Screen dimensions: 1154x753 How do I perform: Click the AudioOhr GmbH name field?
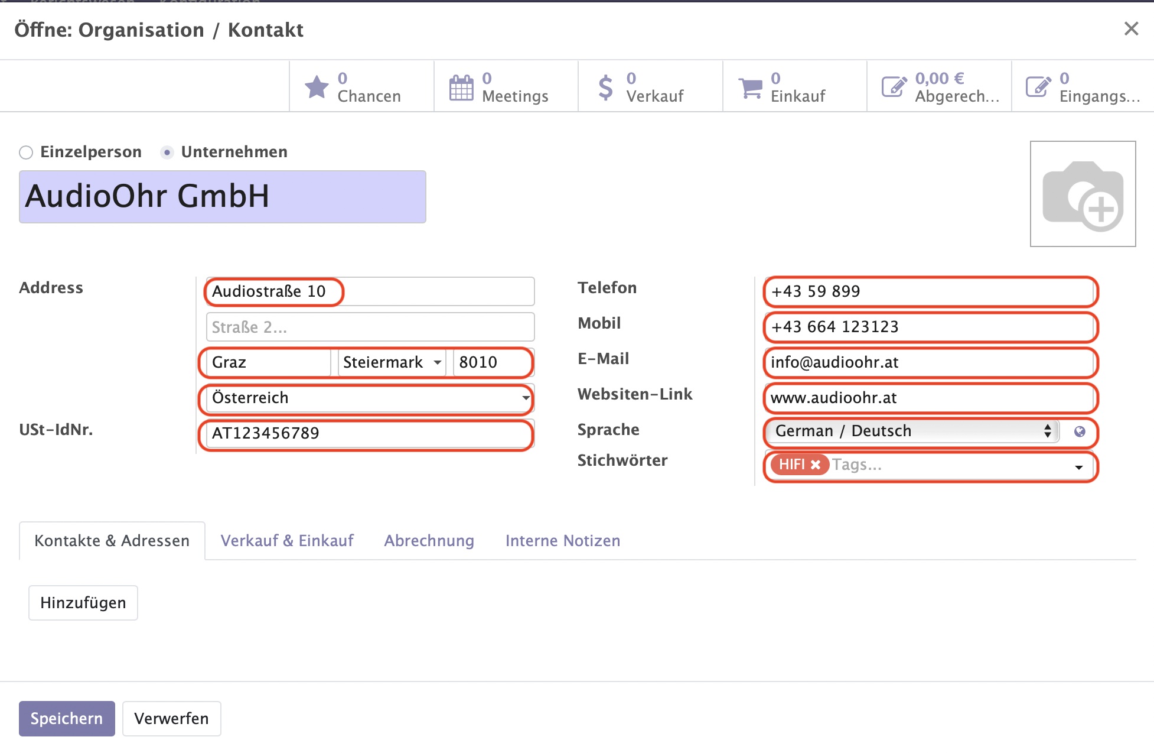223,197
